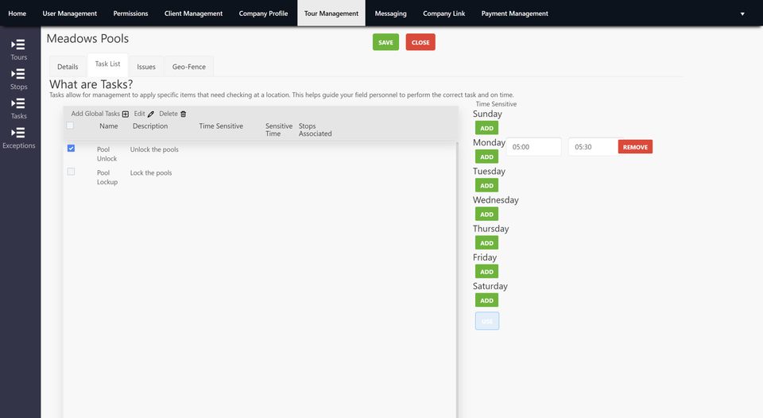This screenshot has height=418, width=763.
Task: Click the red CLOSE button
Action: click(x=420, y=42)
